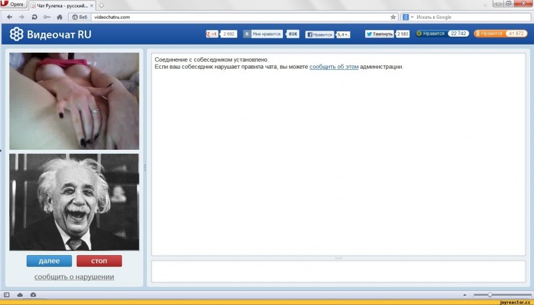This screenshot has width=534, height=305.
Task: Click the horizontal splitter above message box
Action: coord(338,258)
